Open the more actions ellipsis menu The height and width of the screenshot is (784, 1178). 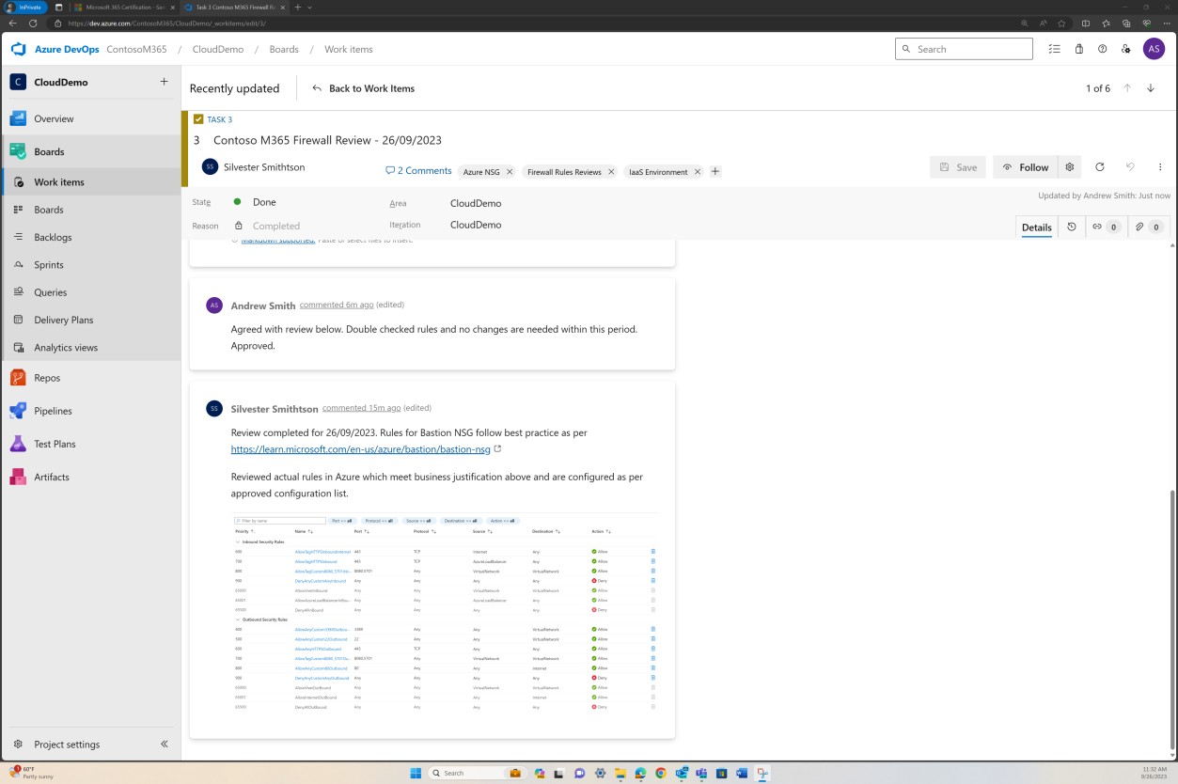1160,166
